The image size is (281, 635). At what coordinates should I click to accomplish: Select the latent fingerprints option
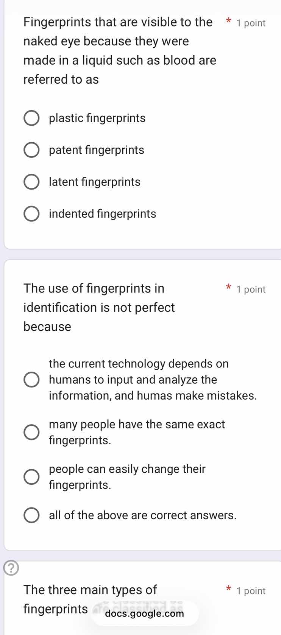(32, 182)
